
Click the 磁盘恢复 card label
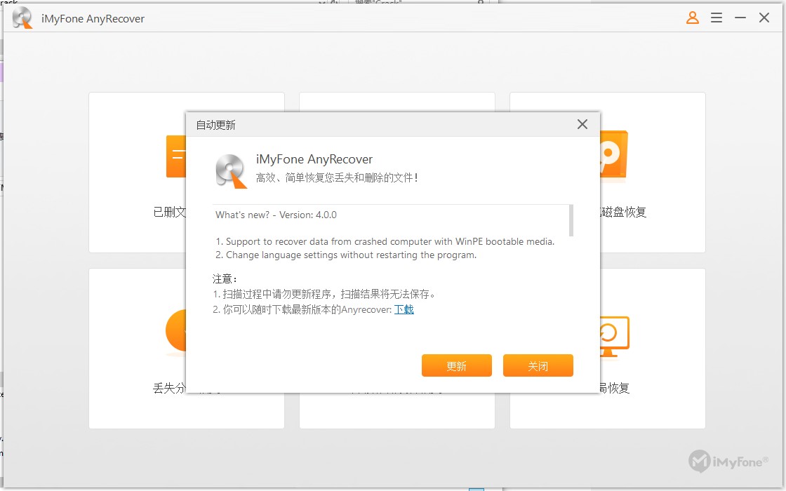623,212
